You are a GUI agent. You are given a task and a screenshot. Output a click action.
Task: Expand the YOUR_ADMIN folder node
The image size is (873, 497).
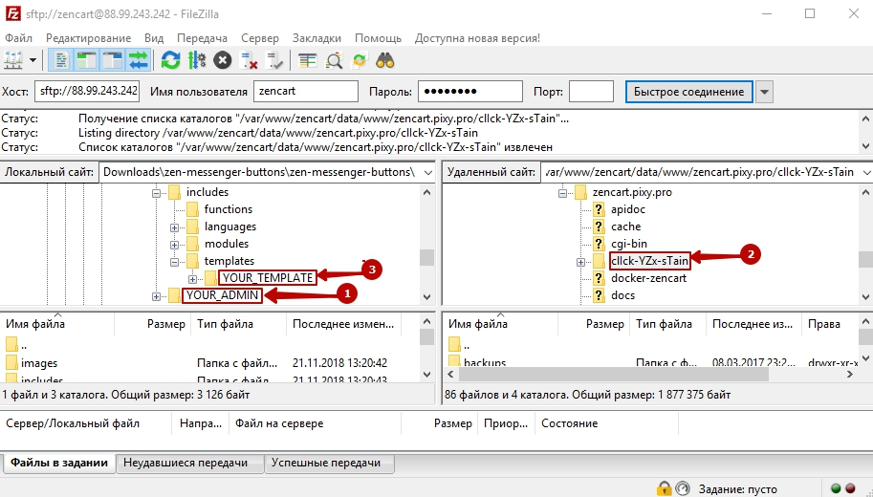[157, 296]
